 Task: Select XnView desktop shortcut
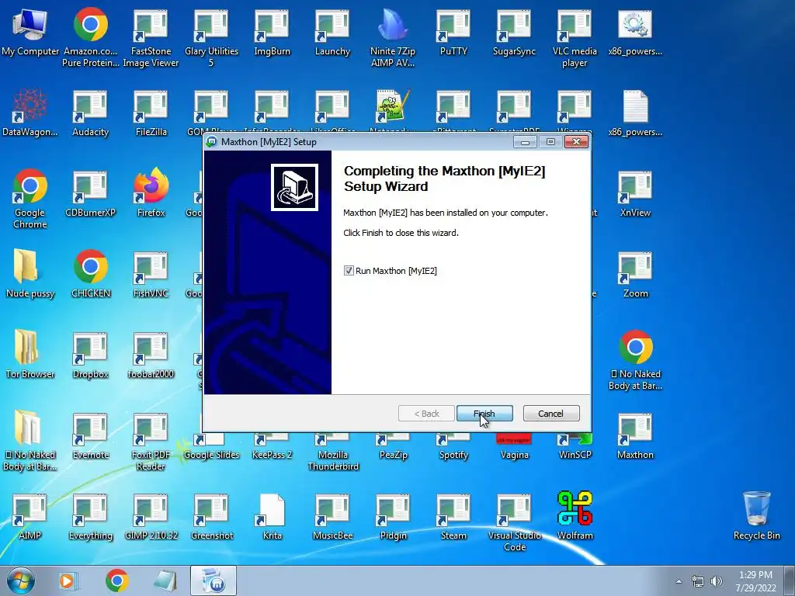(635, 194)
